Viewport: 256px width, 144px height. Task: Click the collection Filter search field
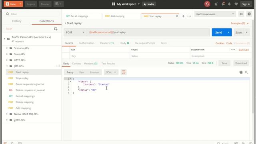point(32,14)
